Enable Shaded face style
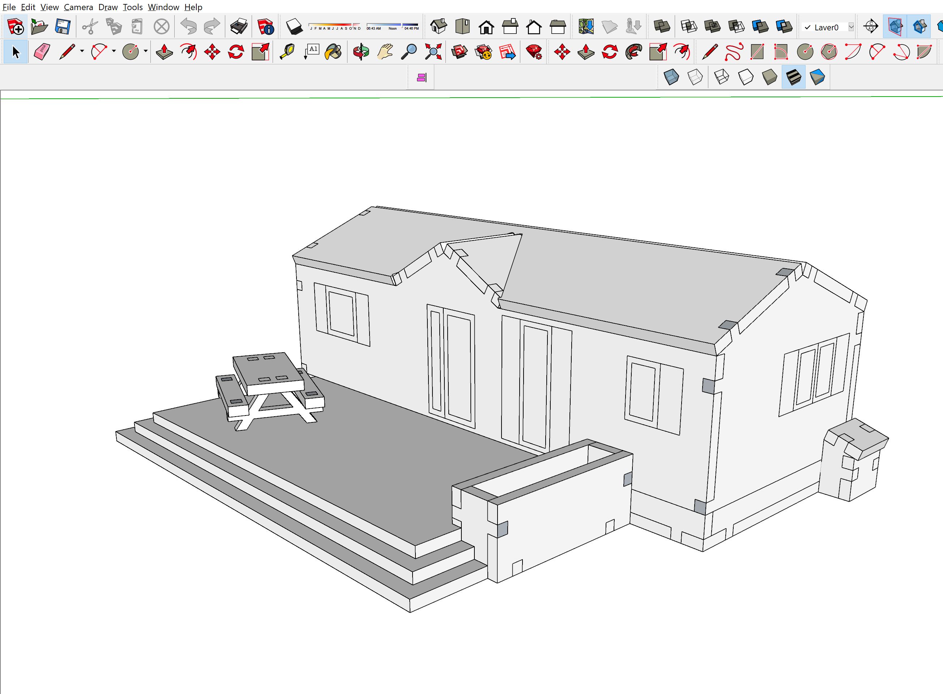This screenshot has width=943, height=694. point(769,77)
